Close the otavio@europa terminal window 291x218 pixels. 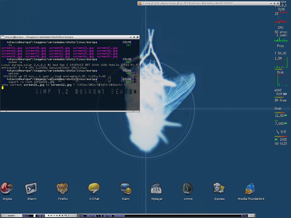click(x=138, y=37)
